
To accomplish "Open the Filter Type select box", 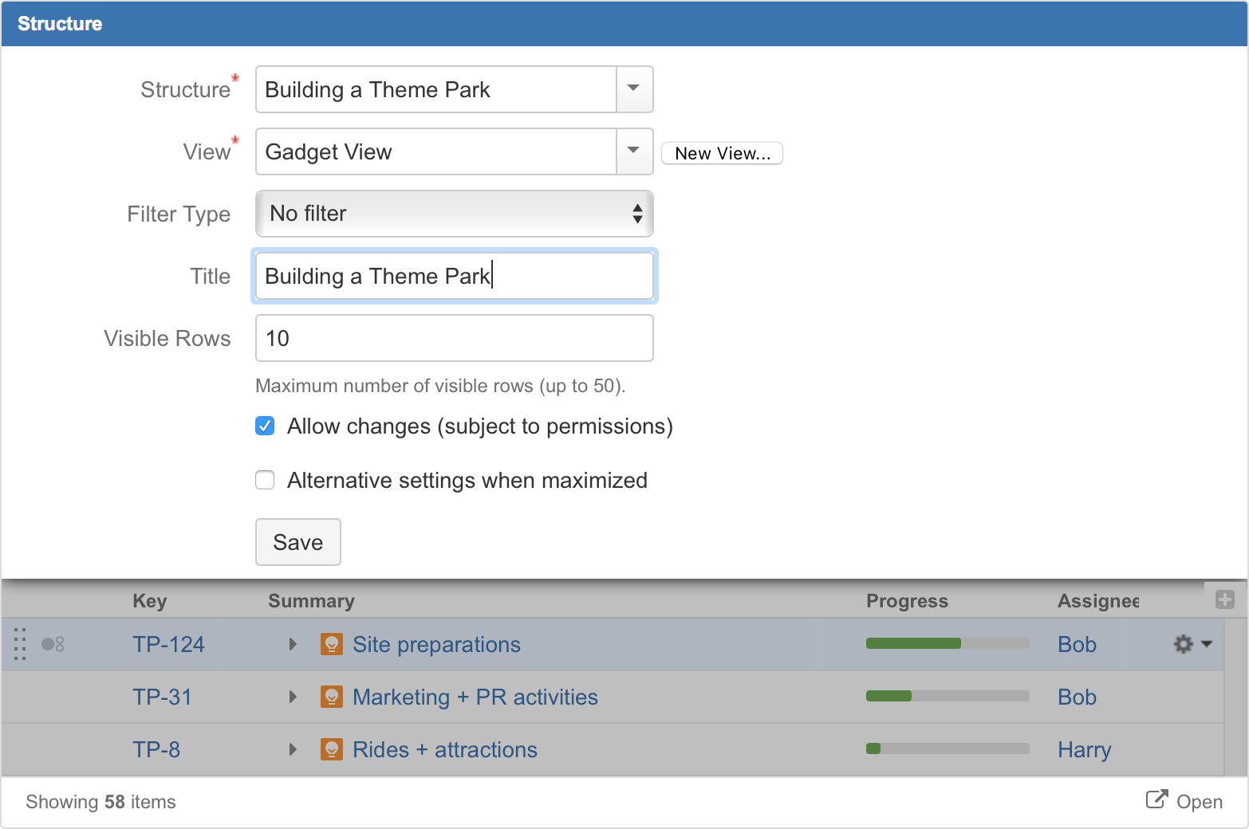I will point(454,214).
